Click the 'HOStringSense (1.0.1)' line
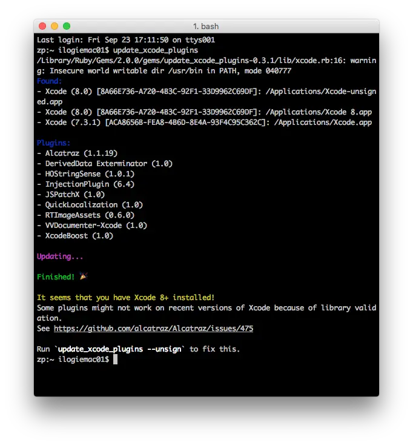 tap(85, 174)
